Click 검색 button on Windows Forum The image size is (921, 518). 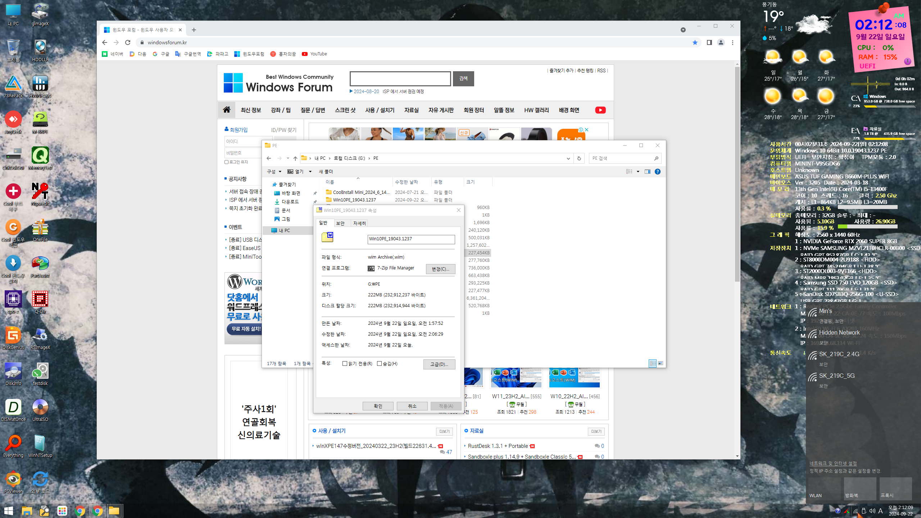463,78
